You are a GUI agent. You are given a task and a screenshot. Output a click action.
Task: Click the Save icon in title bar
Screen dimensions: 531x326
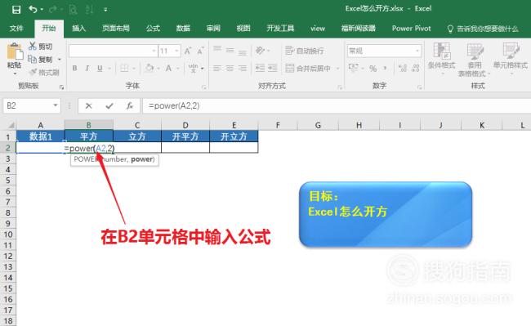16,10
